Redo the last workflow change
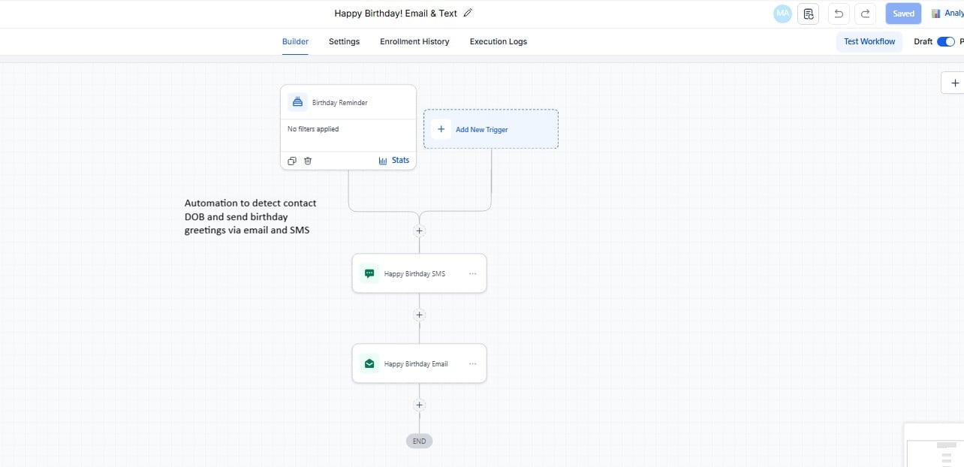Screen dimensions: 964x467 click(864, 13)
